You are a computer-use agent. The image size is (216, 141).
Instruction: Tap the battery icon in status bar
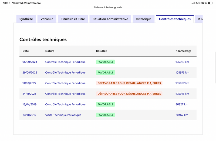210,3
